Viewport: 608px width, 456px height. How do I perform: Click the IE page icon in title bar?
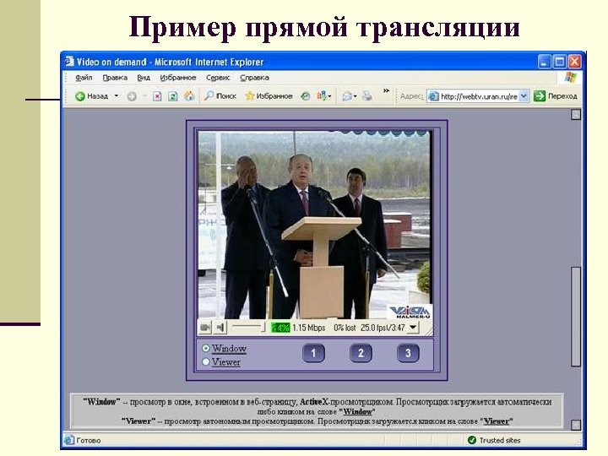click(x=69, y=62)
